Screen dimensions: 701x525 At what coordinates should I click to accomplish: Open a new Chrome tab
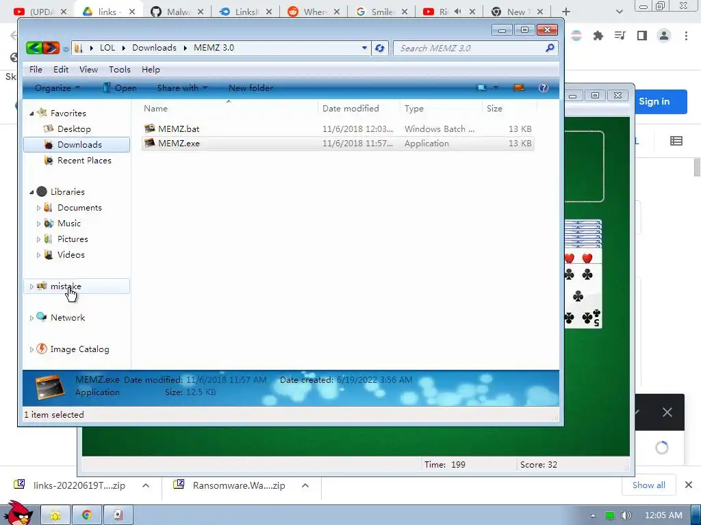pyautogui.click(x=566, y=12)
